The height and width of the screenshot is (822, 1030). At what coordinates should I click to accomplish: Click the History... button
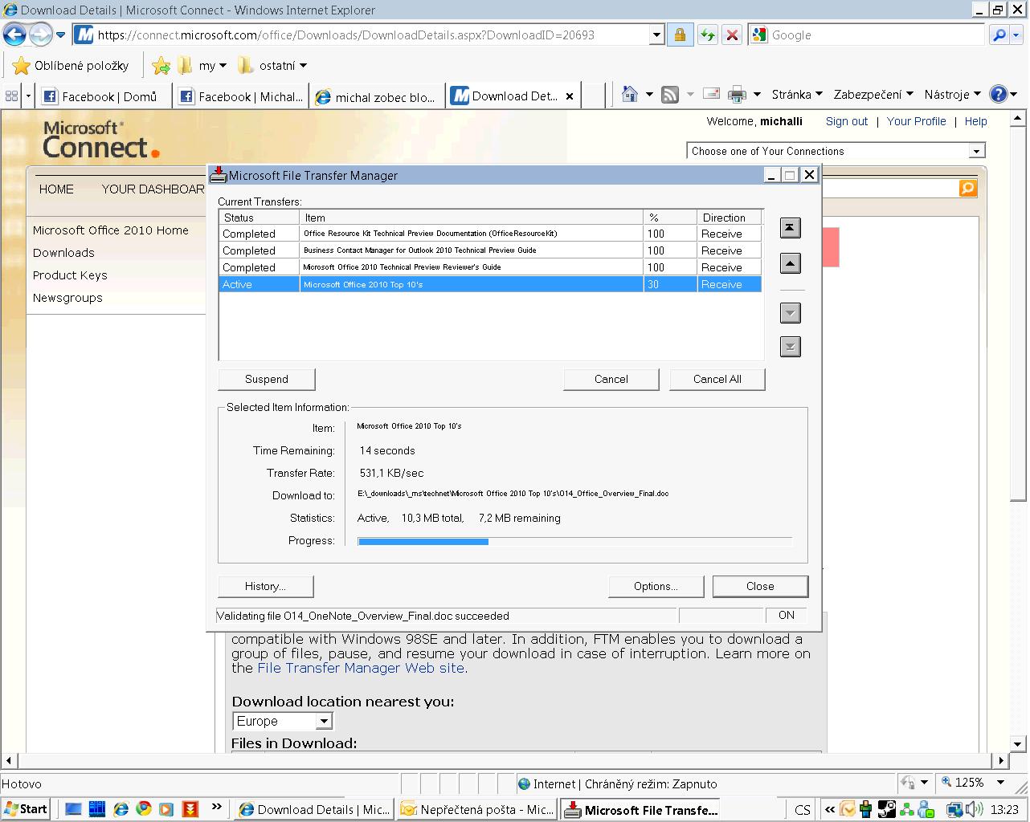coord(266,586)
